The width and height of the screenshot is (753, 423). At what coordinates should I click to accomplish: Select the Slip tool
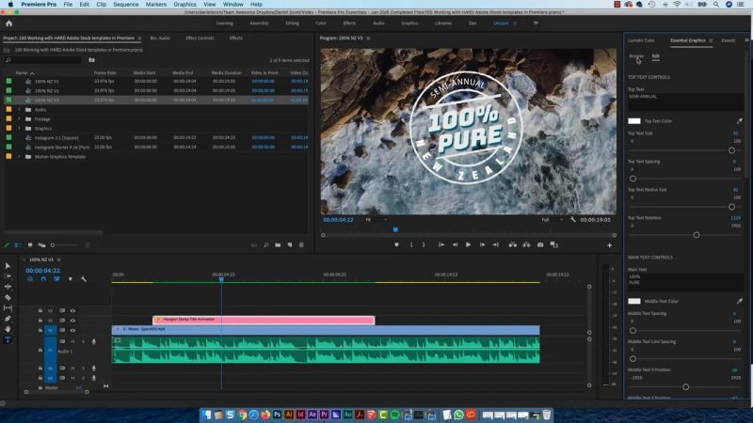tap(8, 308)
